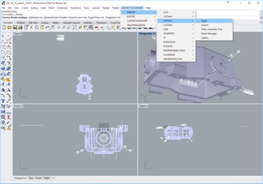Select the arrow pointer tool in sidebar
Screen dimensions: 263x184
[x=3, y=36]
